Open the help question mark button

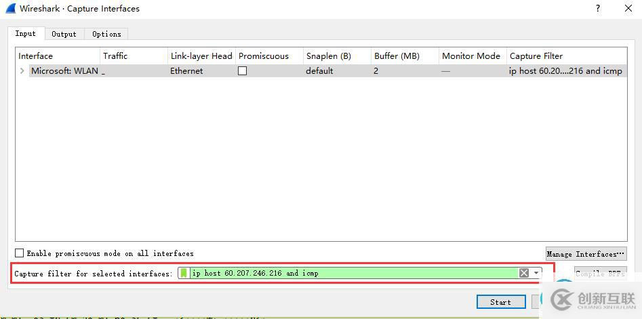pos(598,9)
